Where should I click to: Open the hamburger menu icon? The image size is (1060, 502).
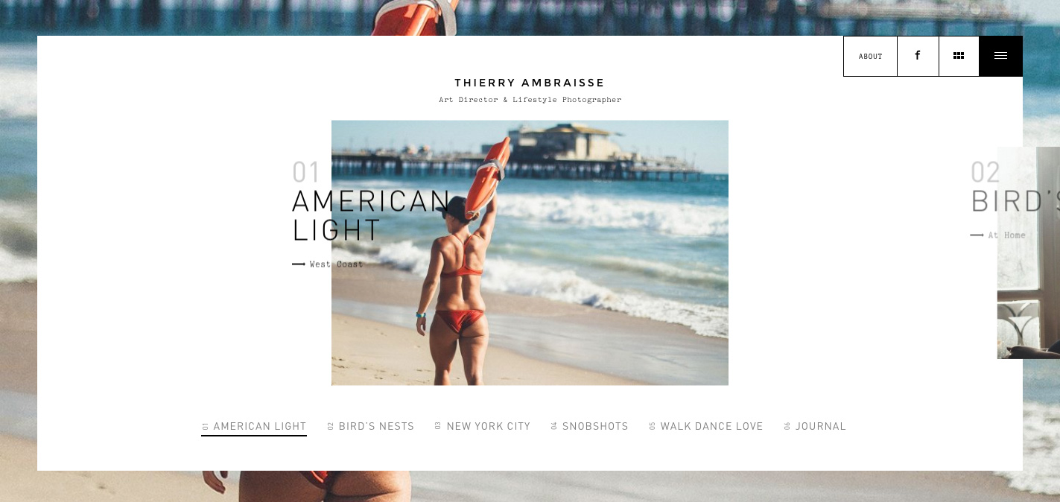click(x=1000, y=56)
